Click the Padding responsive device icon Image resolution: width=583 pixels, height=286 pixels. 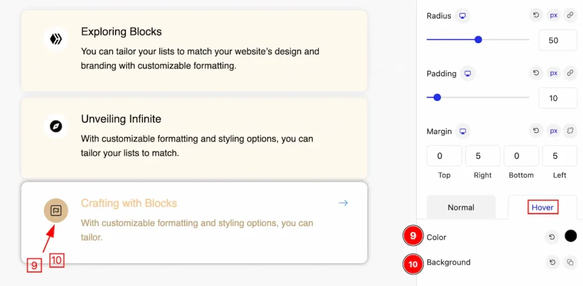click(468, 73)
